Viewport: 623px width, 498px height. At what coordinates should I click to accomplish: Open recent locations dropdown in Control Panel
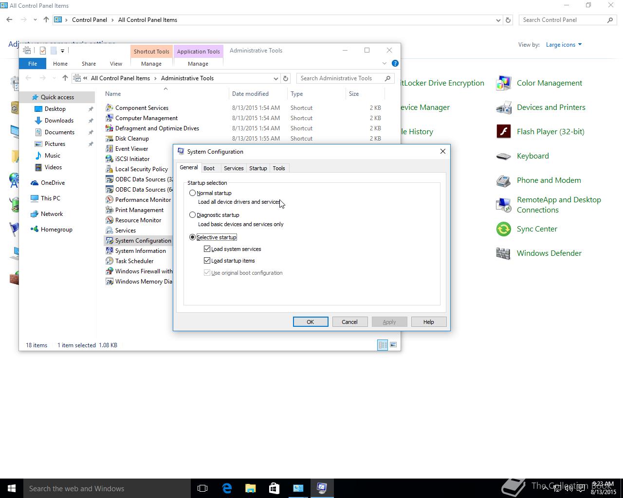click(x=35, y=20)
